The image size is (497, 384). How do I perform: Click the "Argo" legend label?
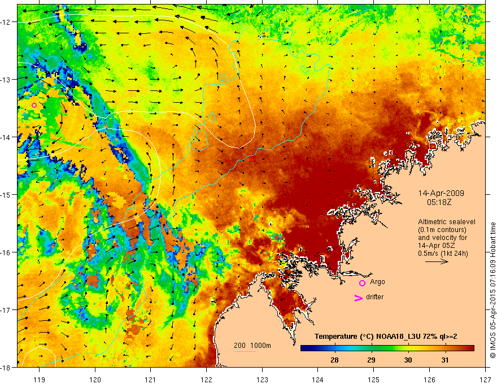377,282
